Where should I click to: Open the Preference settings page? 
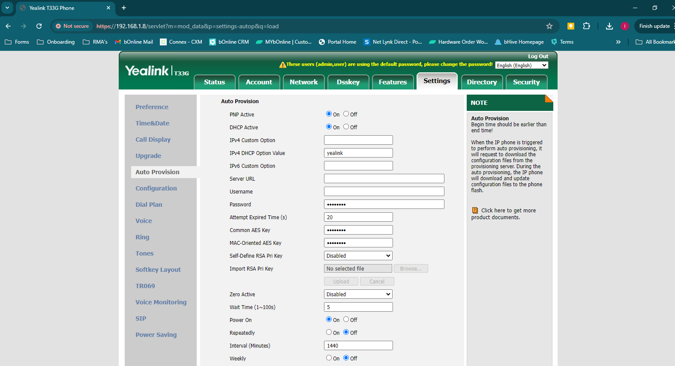[x=152, y=107]
